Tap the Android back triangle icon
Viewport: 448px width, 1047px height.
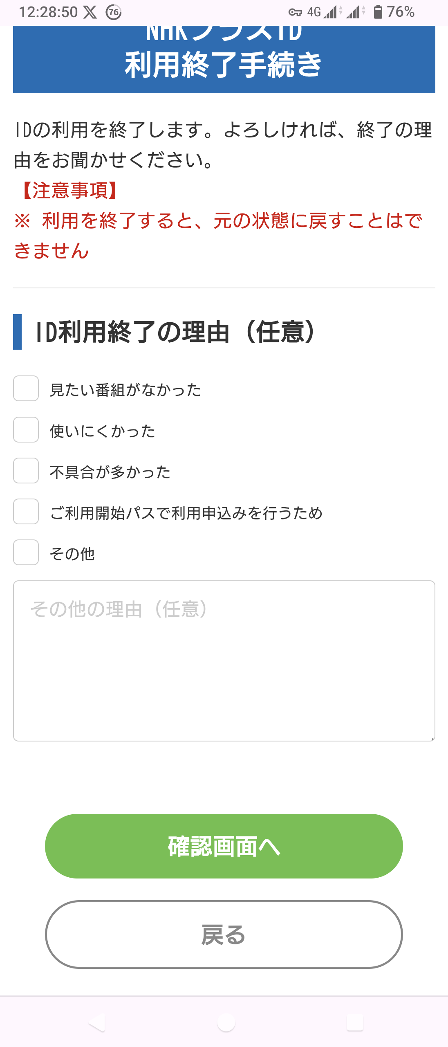tap(97, 1022)
